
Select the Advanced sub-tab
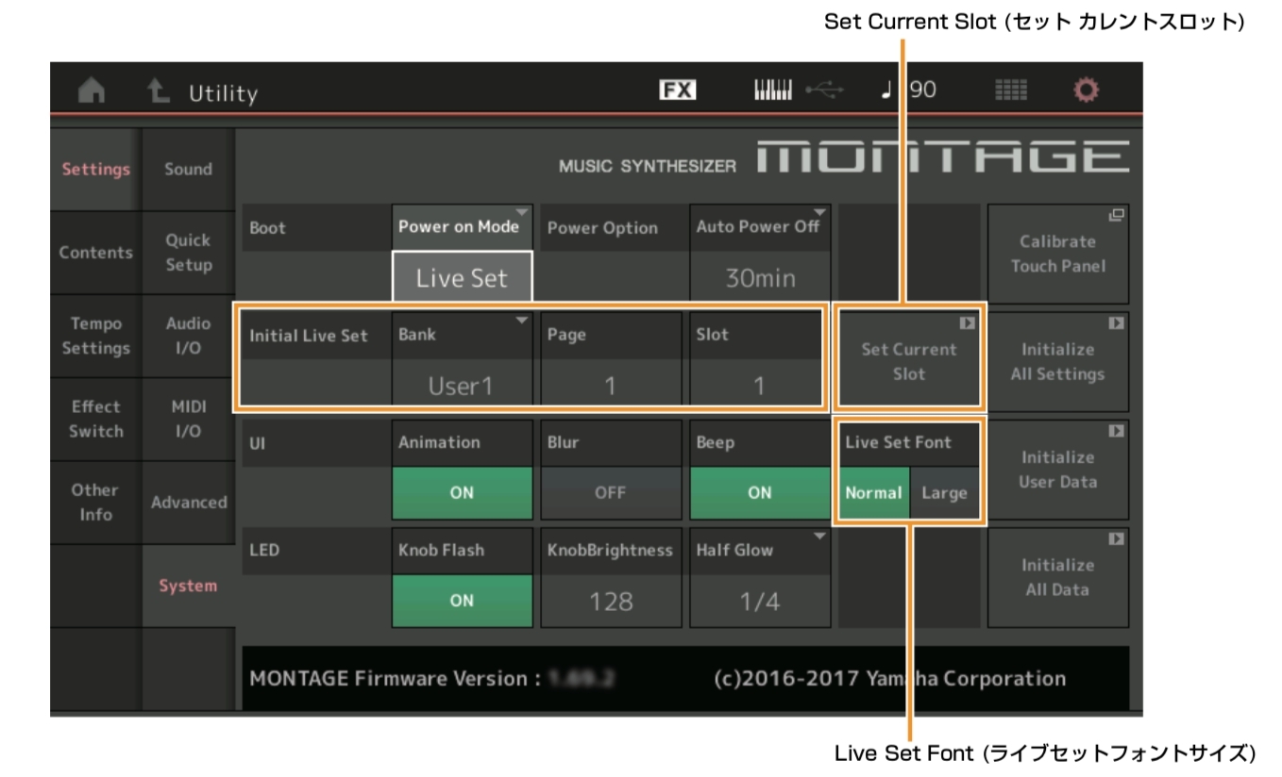[x=188, y=502]
